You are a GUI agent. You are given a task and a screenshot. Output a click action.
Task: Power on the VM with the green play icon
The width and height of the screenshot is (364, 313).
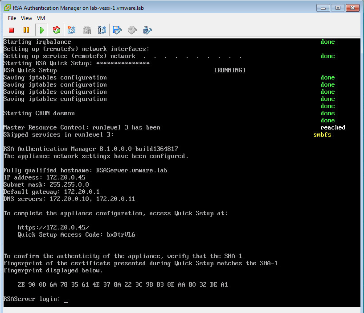click(42, 30)
